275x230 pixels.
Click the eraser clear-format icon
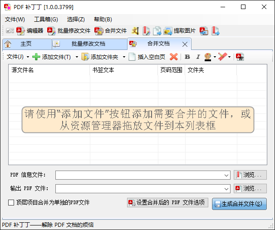(222, 57)
